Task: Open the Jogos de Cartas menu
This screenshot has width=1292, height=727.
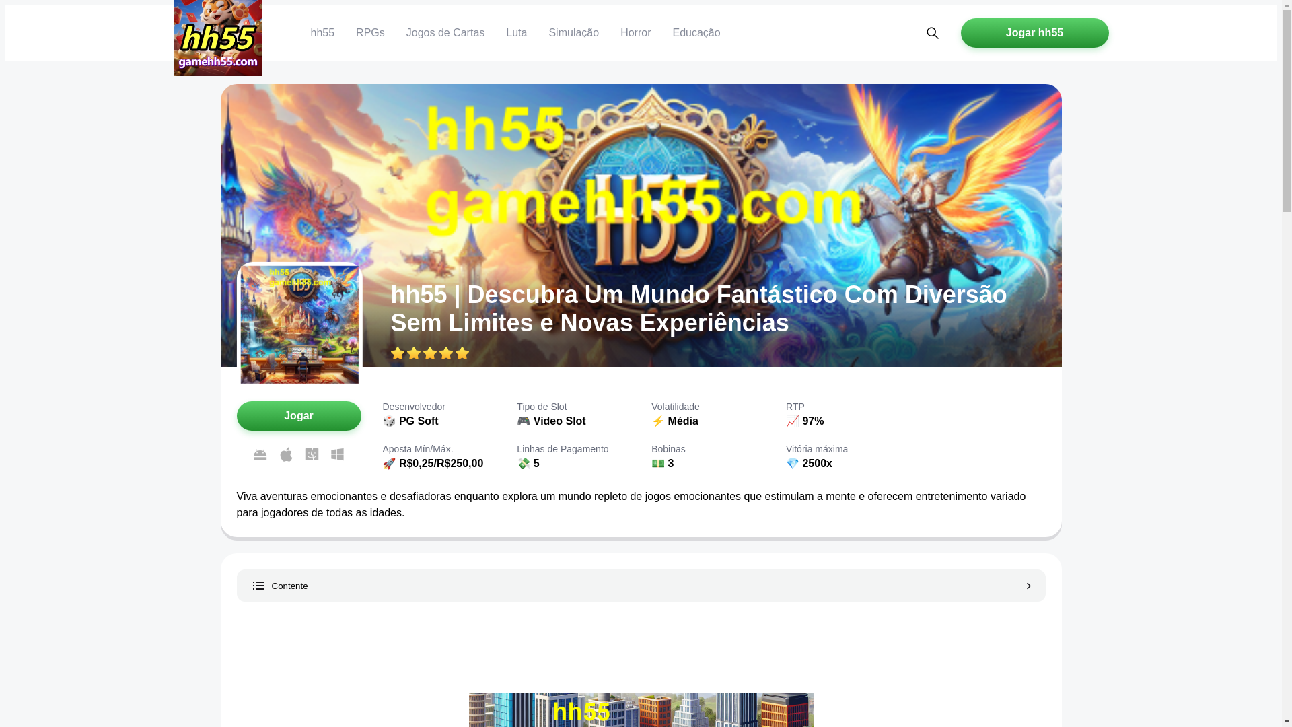Action: pyautogui.click(x=445, y=33)
